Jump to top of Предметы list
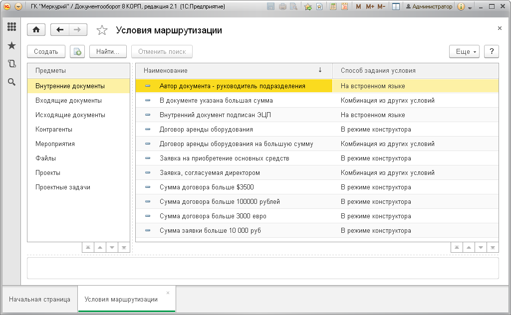Viewport: 511px width, 315px height. click(x=88, y=248)
